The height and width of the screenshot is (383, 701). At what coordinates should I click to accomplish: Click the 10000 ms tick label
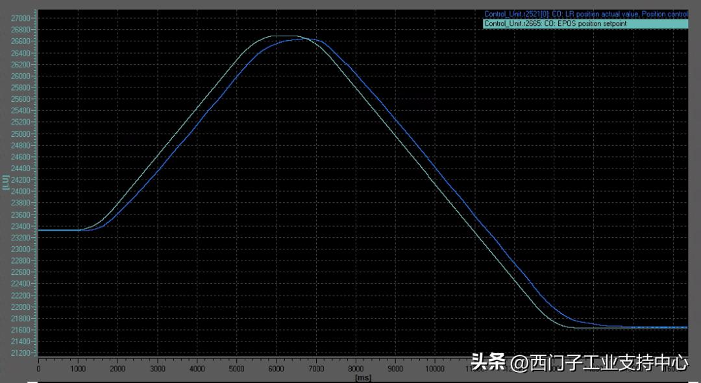pos(434,367)
